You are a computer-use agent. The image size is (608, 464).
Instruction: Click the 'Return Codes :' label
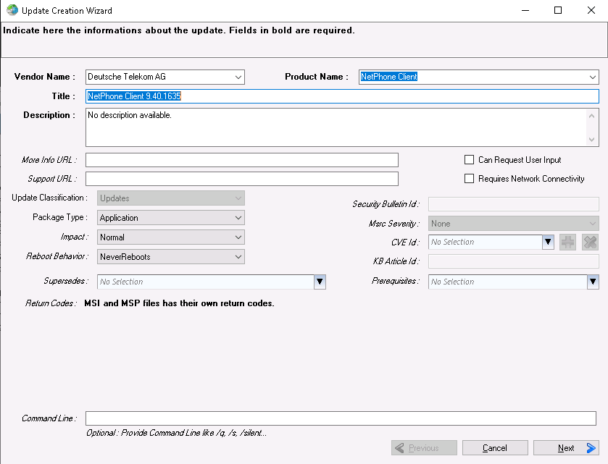pyautogui.click(x=51, y=303)
